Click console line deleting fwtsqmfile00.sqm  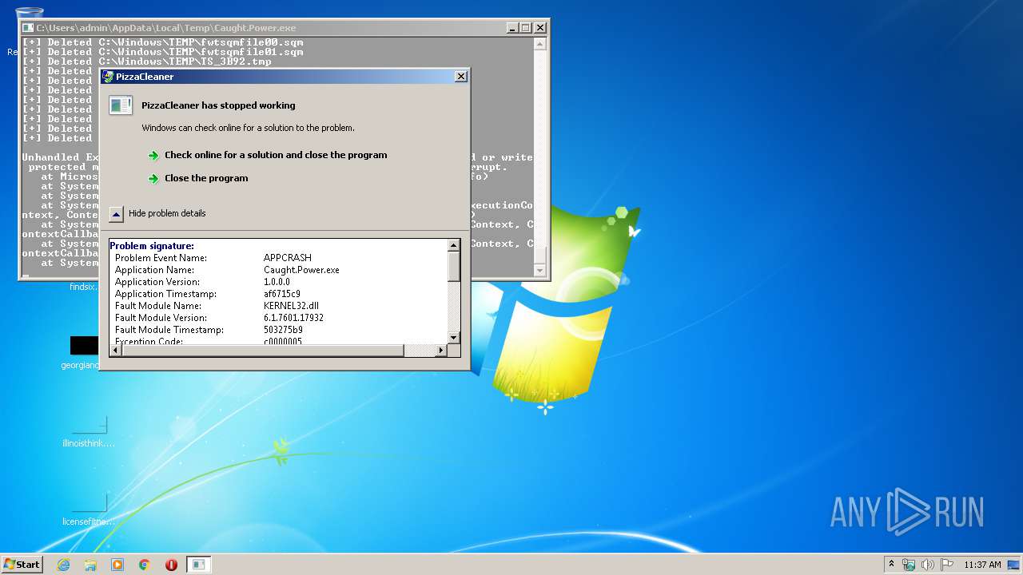pos(162,42)
